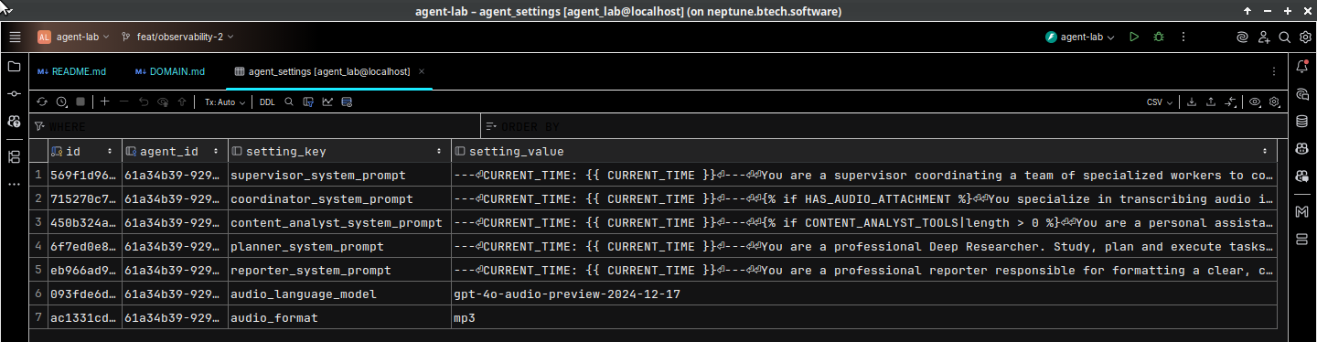The image size is (1317, 342).
Task: Click the Export Data download icon
Action: pyautogui.click(x=1192, y=102)
